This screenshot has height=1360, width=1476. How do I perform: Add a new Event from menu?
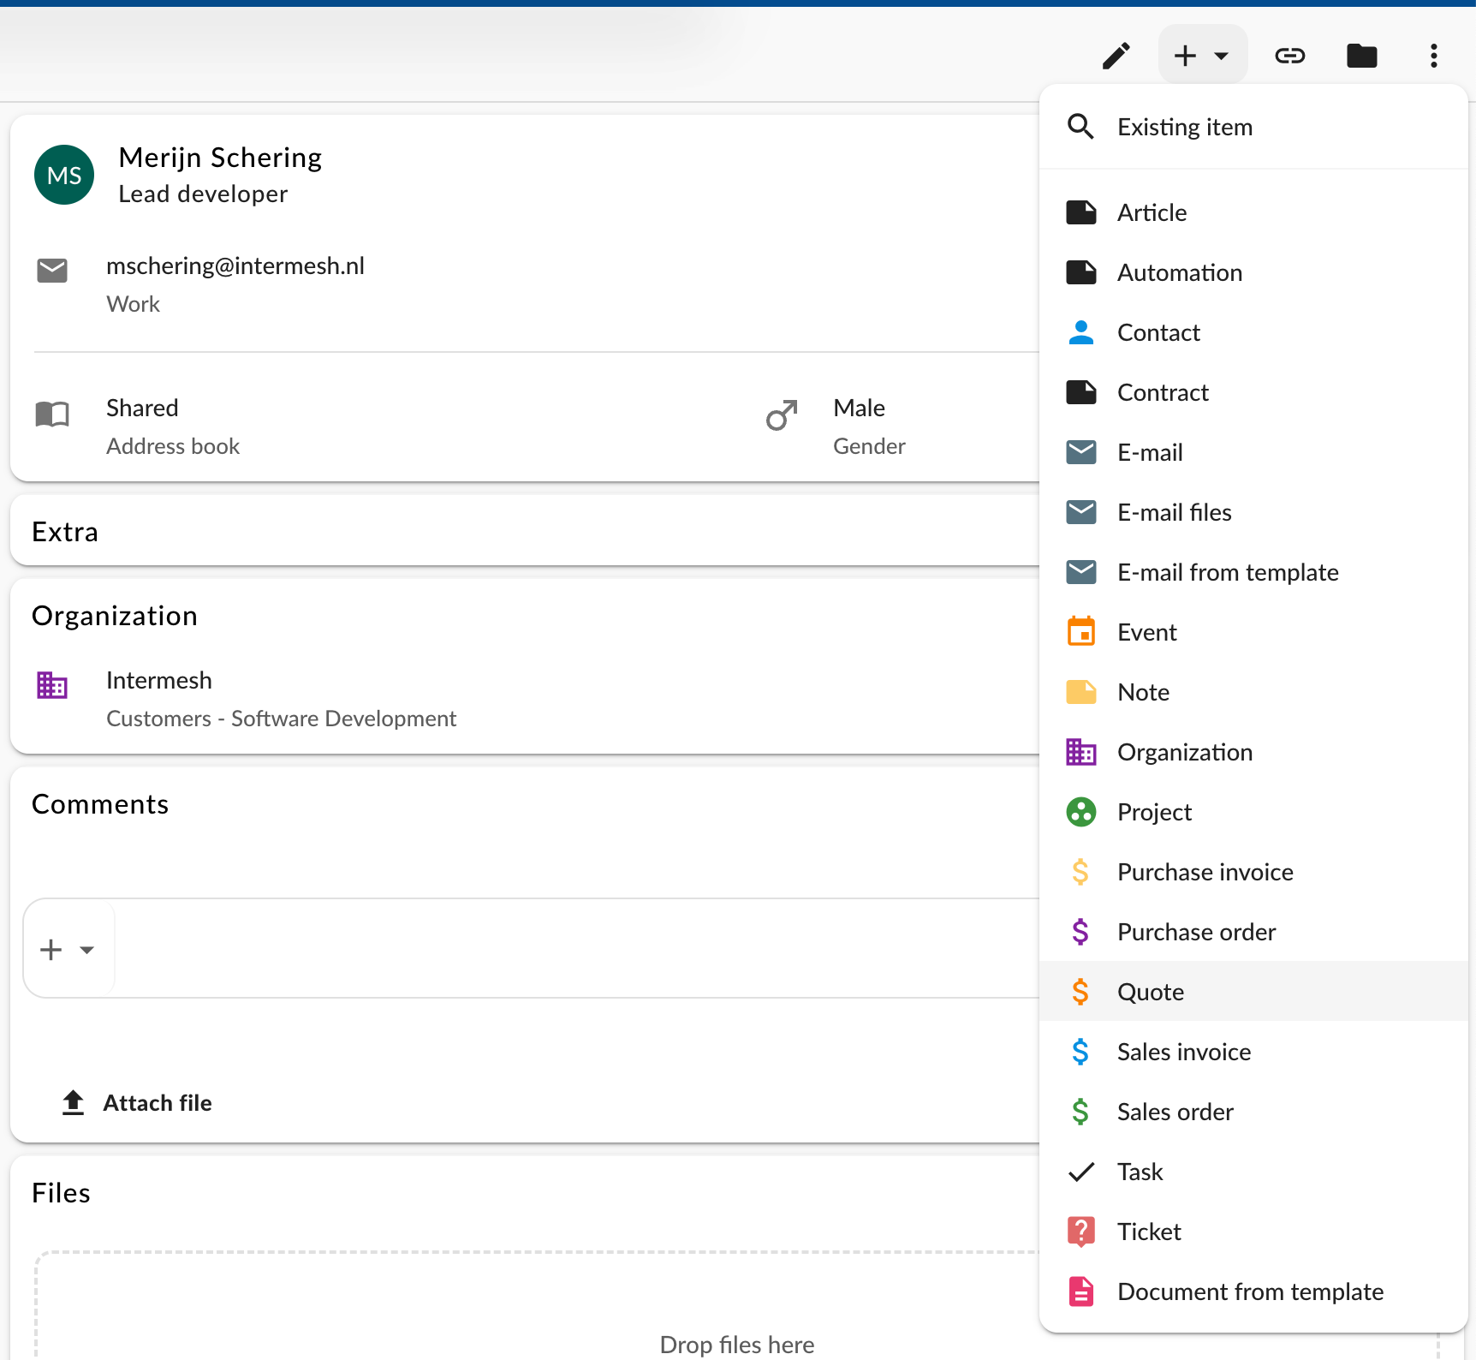(1253, 632)
